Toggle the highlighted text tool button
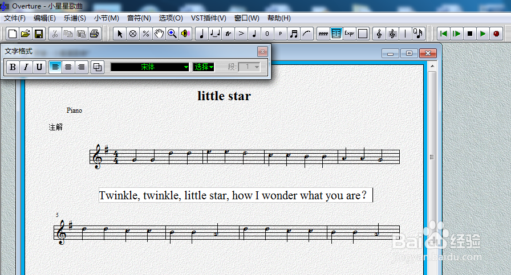Image resolution: width=511 pixels, height=275 pixels. click(336, 34)
